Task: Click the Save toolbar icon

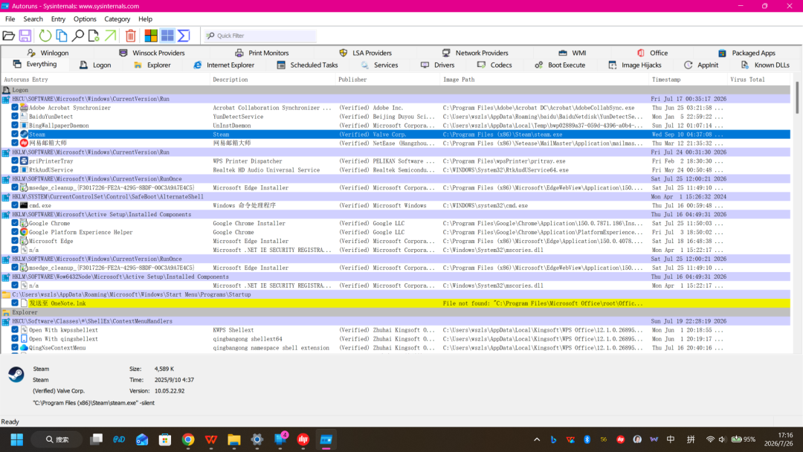Action: click(25, 36)
